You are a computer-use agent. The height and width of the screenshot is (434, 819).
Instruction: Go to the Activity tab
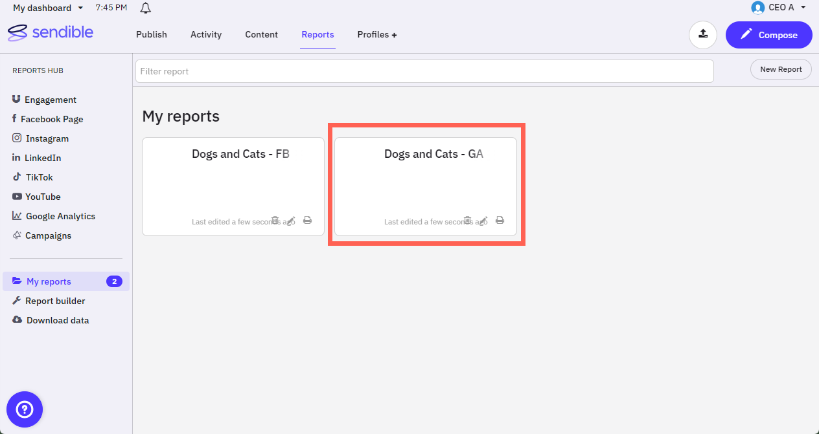click(x=206, y=35)
